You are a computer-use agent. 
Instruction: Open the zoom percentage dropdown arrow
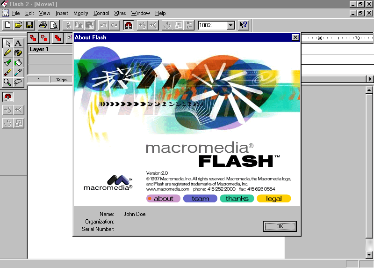[x=230, y=25]
